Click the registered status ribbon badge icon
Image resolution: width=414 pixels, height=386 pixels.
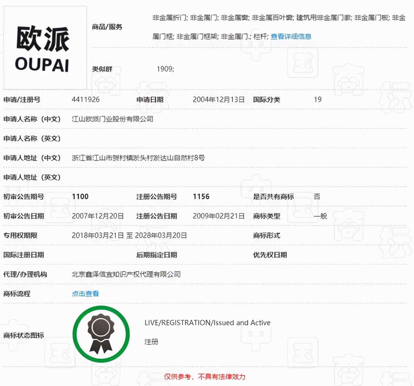click(101, 334)
